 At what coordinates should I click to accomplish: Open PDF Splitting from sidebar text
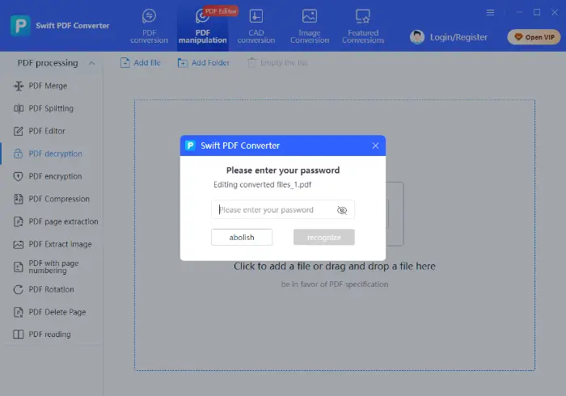51,108
